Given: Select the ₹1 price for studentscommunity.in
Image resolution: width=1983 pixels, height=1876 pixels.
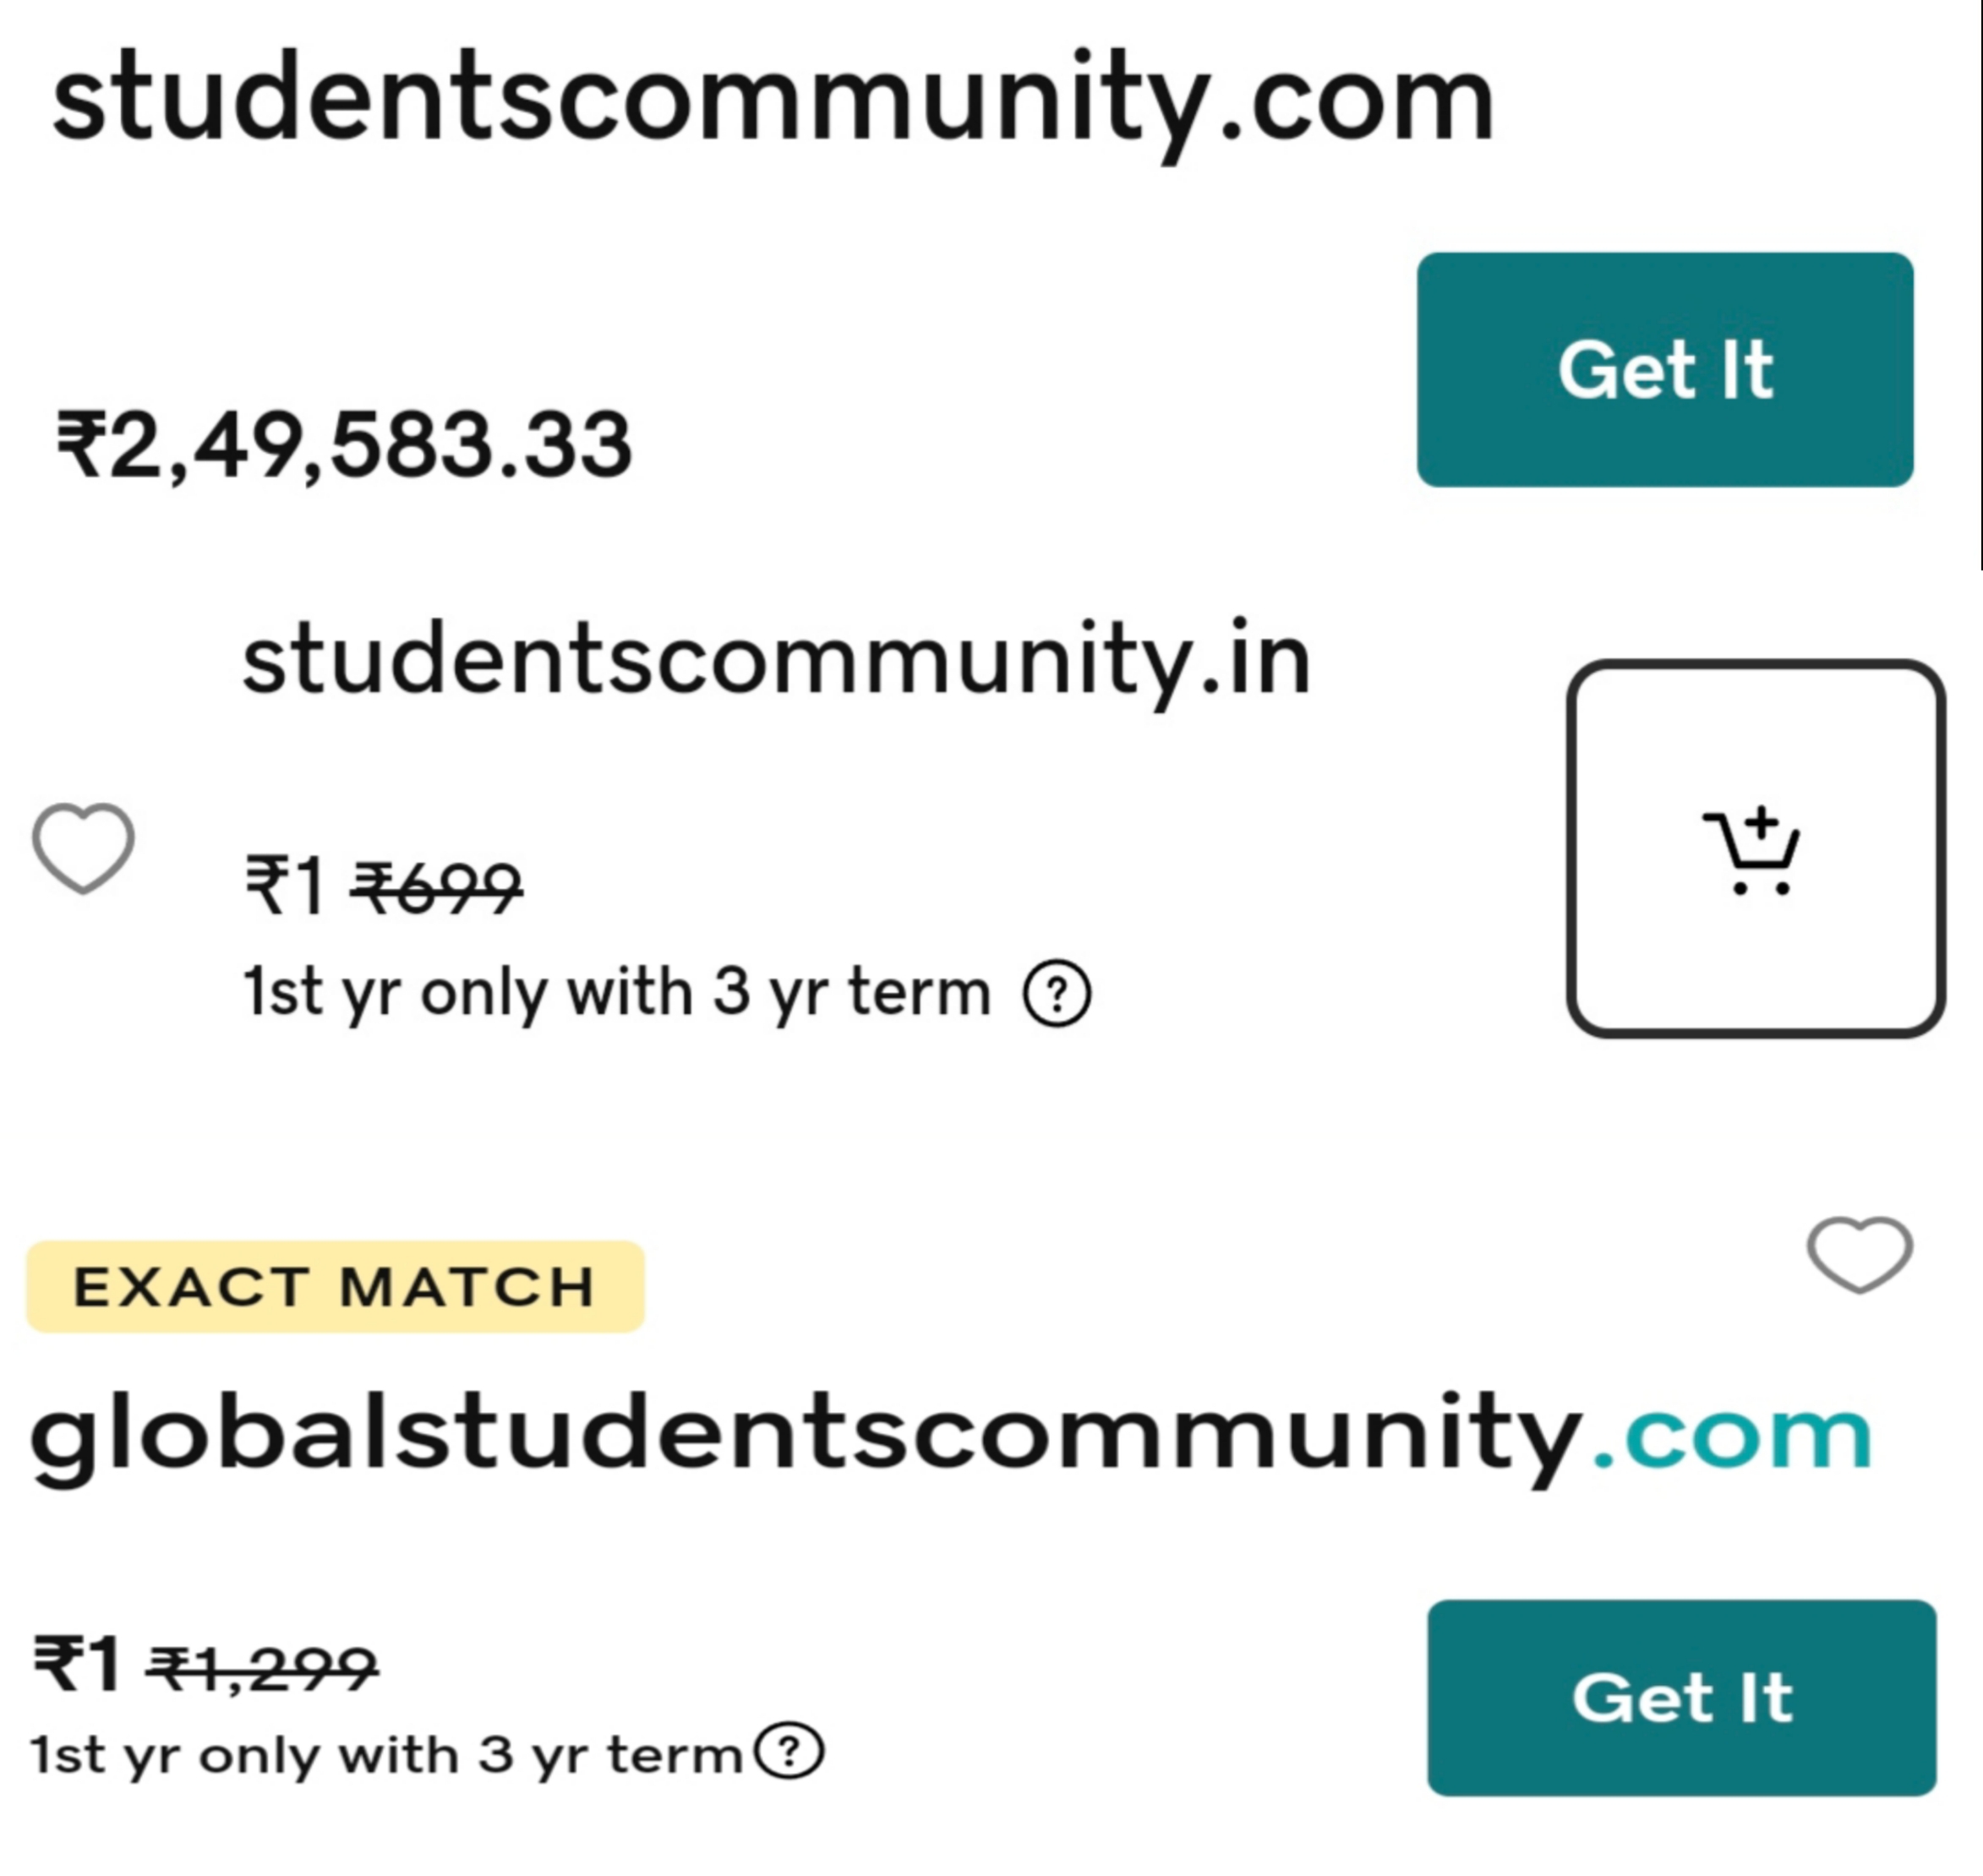Looking at the screenshot, I should tap(285, 885).
